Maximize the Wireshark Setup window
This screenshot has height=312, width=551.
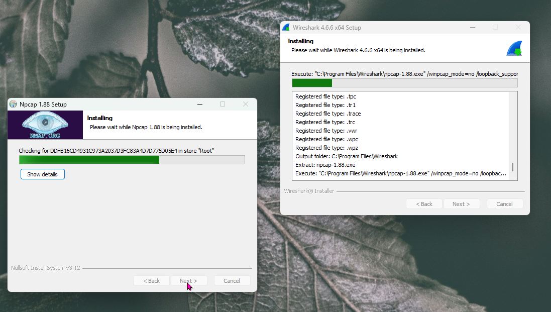pos(495,28)
